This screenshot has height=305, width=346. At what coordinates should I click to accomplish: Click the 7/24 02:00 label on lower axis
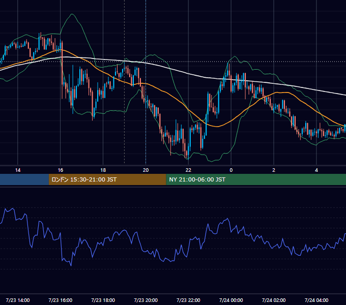coord(274,300)
